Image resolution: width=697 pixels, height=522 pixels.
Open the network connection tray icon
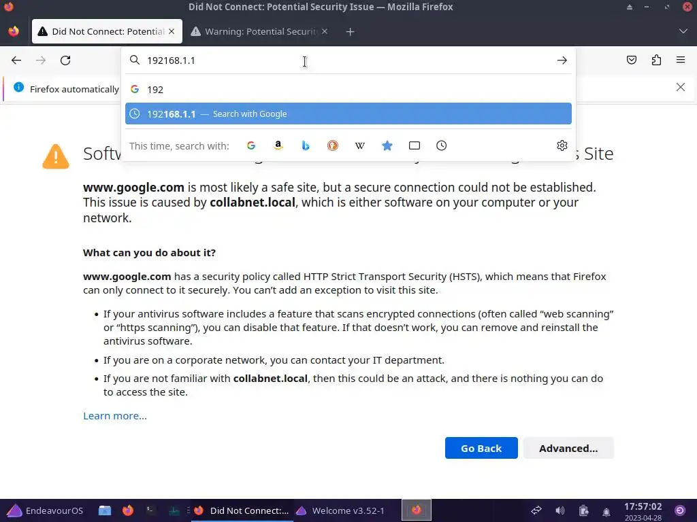(x=536, y=510)
